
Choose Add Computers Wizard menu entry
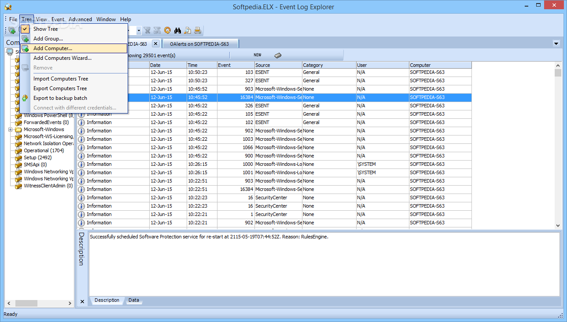(74, 58)
